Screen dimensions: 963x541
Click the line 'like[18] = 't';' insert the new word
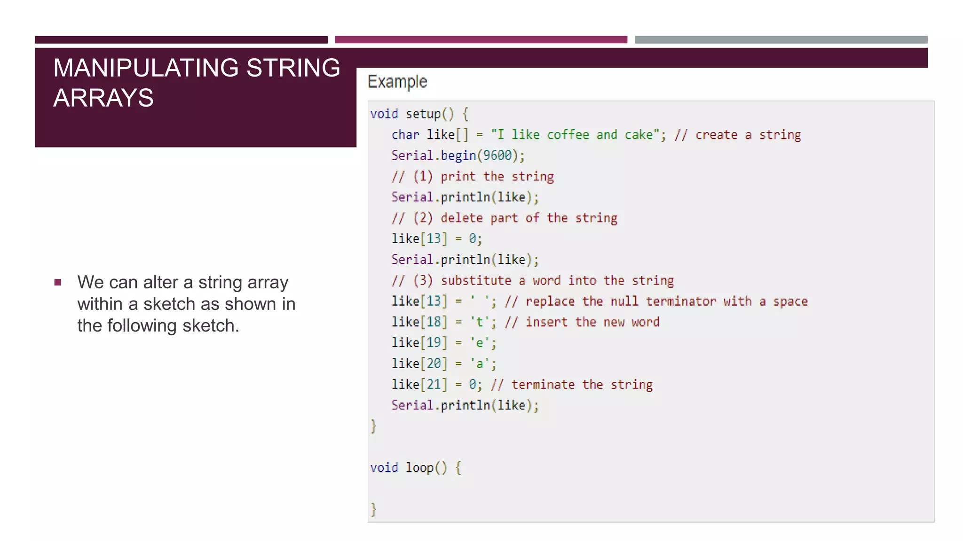pyautogui.click(x=525, y=322)
